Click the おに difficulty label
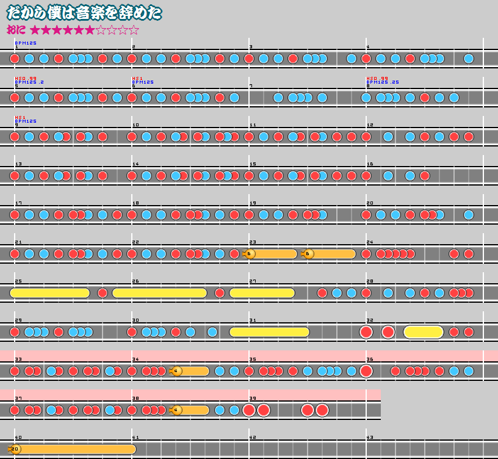 tap(16, 30)
